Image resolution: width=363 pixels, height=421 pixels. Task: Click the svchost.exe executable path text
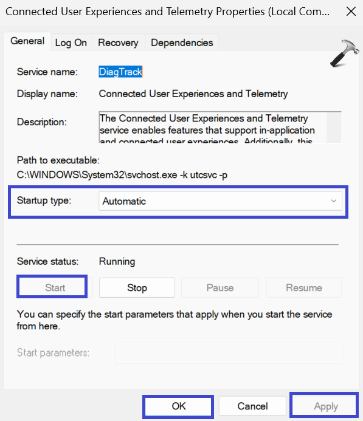122,175
